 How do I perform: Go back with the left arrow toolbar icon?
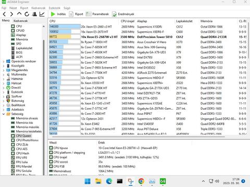click(5, 14)
